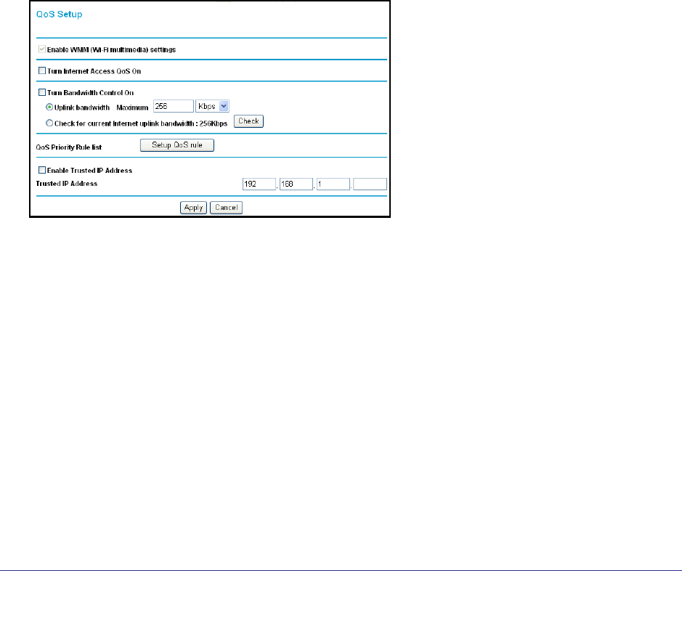Focus the third Trusted IP octet field 1

pos(333,184)
